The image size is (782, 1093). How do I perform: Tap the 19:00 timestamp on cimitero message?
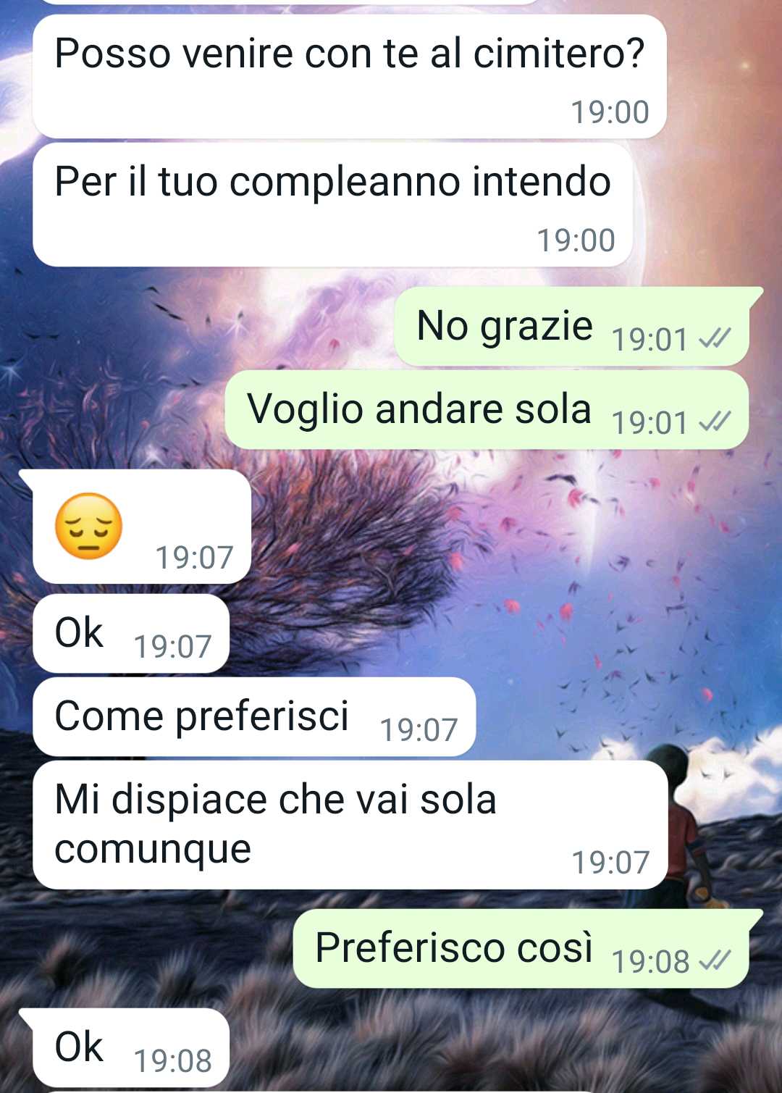pos(610,112)
